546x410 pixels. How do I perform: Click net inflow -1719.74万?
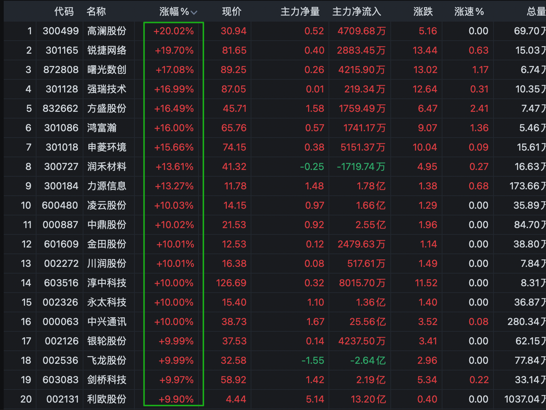coord(361,167)
